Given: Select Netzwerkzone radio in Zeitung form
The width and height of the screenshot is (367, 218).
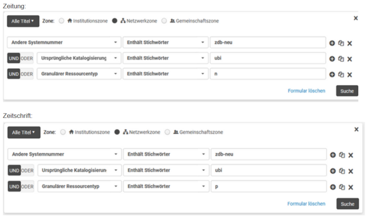Looking at the screenshot, I should pyautogui.click(x=114, y=21).
